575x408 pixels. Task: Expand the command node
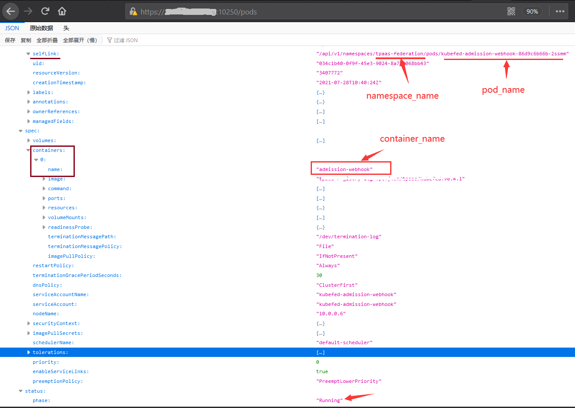click(x=44, y=188)
